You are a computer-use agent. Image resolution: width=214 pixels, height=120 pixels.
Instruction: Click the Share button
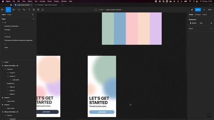pyautogui.click(x=198, y=10)
